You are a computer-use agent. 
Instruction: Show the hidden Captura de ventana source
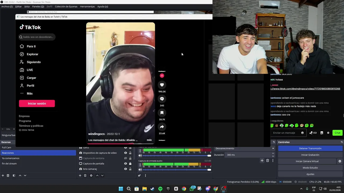[x=126, y=158]
